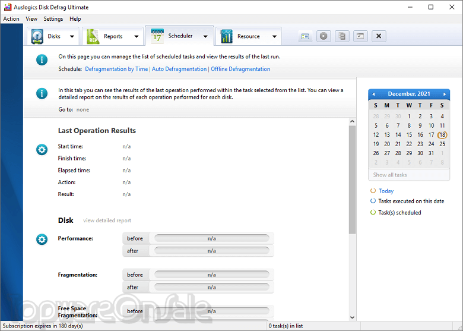Select December 1 in the calendar

tap(409, 116)
